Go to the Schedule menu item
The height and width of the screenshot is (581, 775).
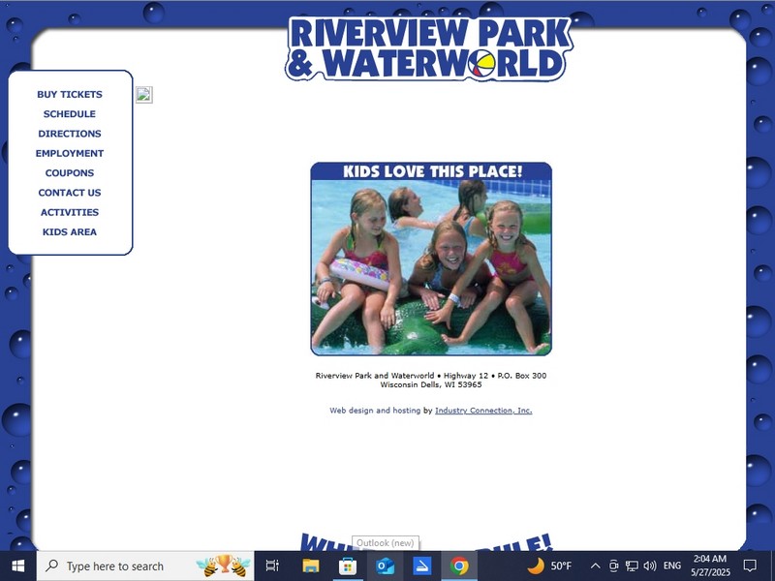click(70, 114)
